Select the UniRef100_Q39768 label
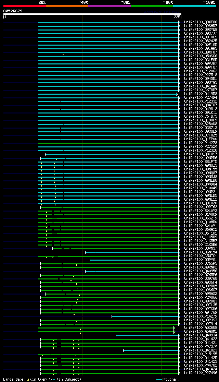The image size is (219, 382). pyautogui.click(x=201, y=279)
